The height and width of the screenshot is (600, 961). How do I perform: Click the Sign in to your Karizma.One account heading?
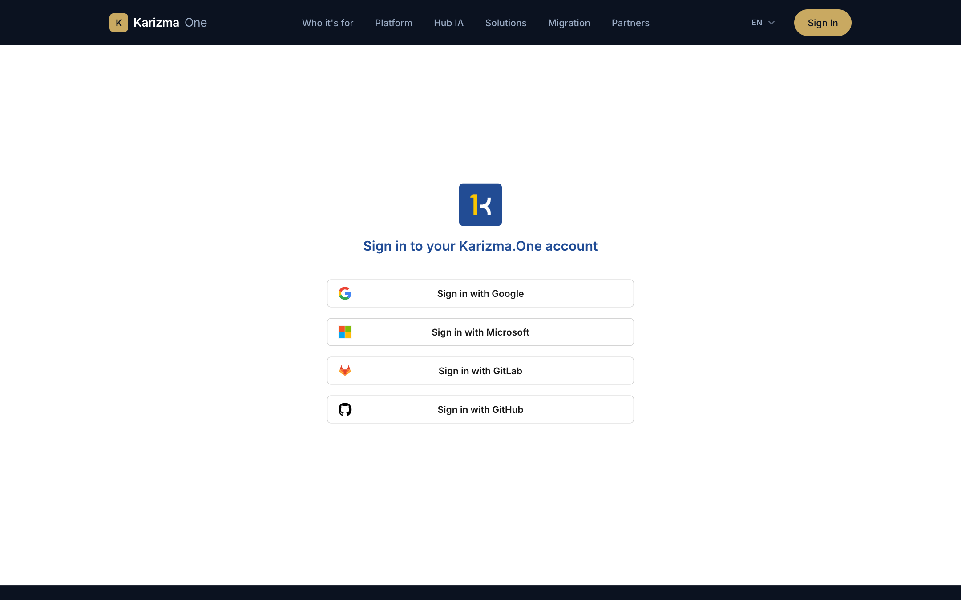(x=480, y=246)
